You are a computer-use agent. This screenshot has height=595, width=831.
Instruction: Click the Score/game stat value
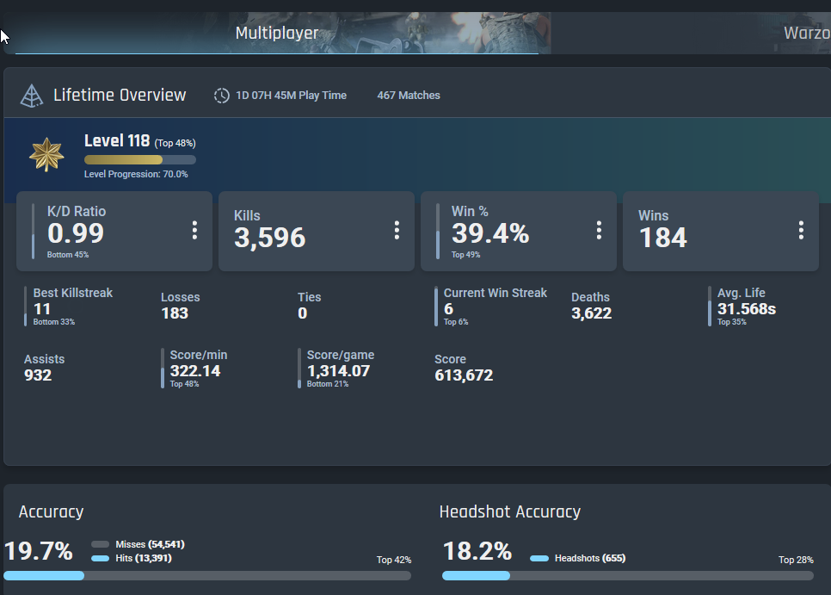pos(338,370)
